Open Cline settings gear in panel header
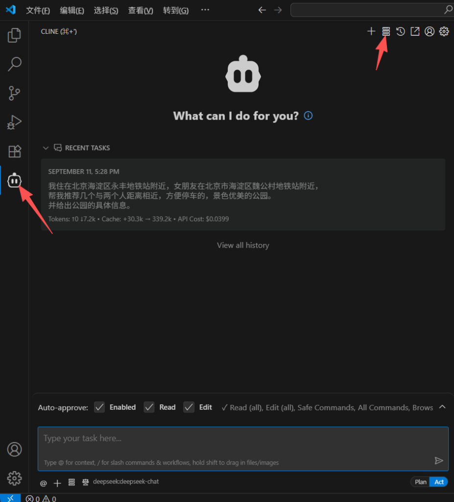 [444, 31]
